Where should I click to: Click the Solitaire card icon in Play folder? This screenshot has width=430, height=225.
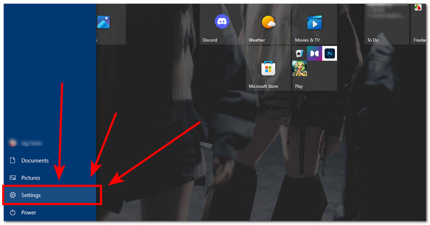(x=299, y=53)
